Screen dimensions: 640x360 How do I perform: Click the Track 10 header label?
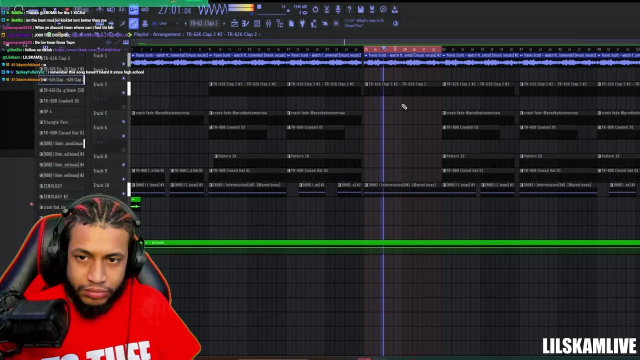click(x=101, y=185)
